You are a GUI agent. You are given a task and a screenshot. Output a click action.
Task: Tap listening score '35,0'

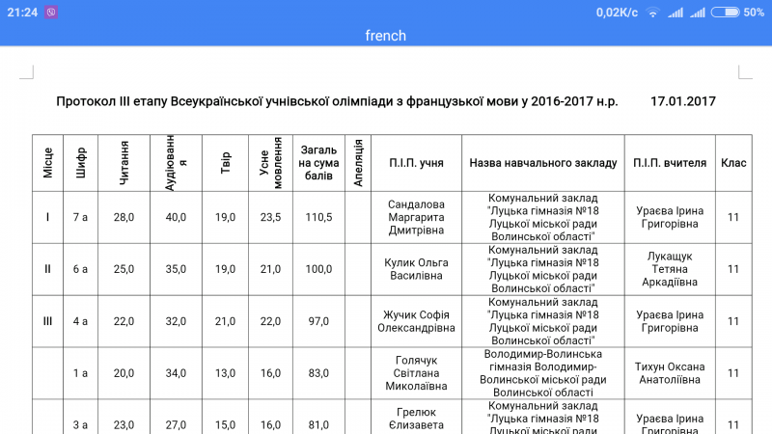176,269
